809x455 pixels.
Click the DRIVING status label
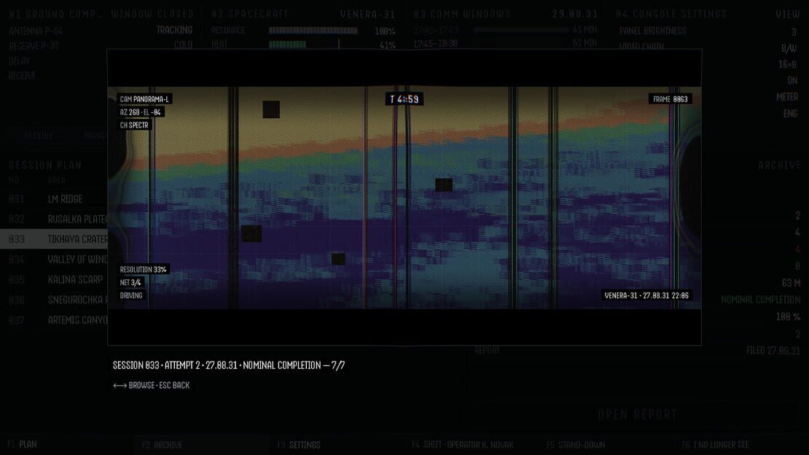click(131, 295)
